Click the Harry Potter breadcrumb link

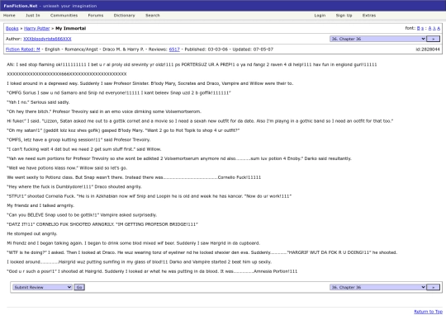[37, 28]
